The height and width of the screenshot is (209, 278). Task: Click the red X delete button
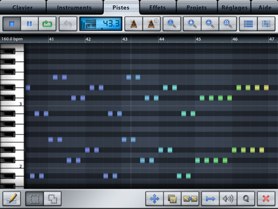(266, 199)
